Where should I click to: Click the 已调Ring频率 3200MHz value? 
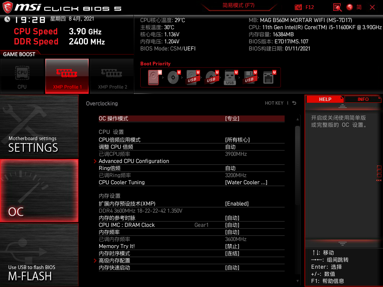click(x=236, y=175)
